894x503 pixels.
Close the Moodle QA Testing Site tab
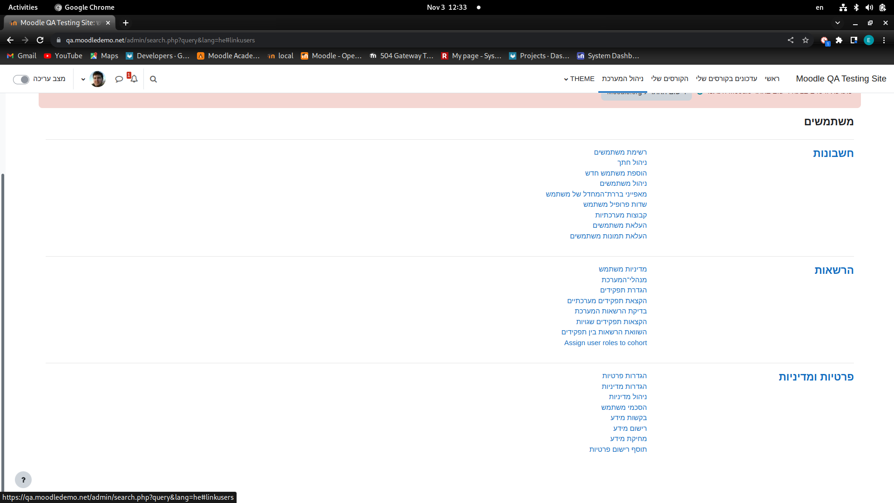tap(108, 23)
